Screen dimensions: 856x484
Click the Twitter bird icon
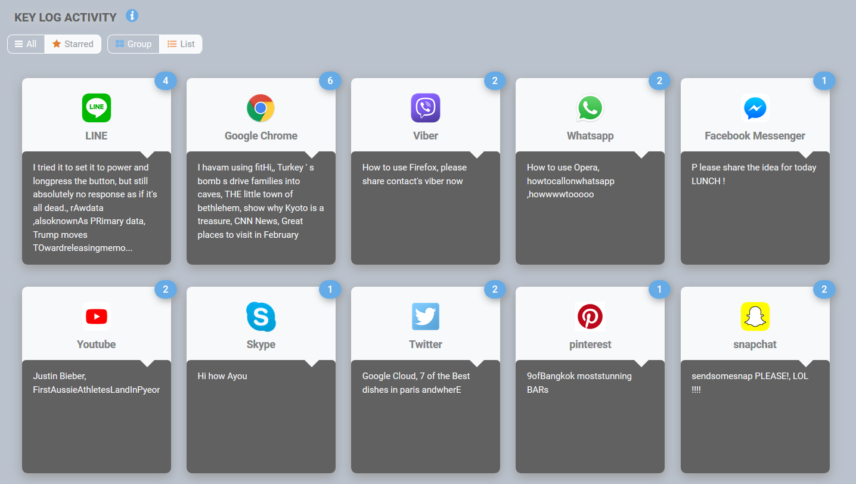426,317
